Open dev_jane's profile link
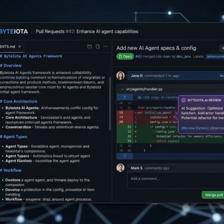 pos(184,57)
